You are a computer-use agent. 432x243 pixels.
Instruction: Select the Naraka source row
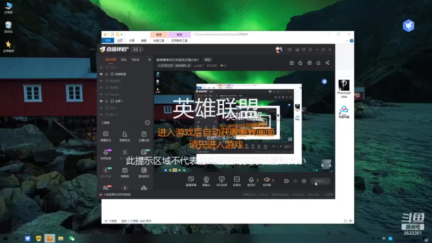point(126,94)
